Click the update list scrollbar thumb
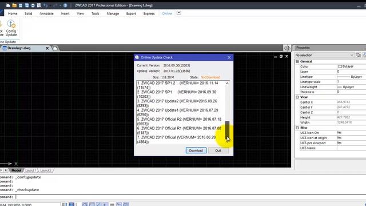The height and width of the screenshot is (206, 366). tap(227, 130)
